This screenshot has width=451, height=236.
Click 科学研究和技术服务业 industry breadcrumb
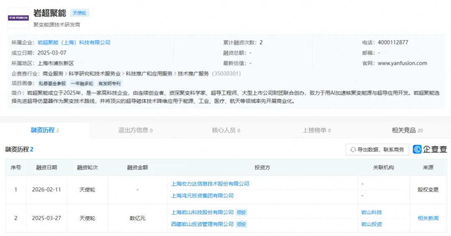pos(94,73)
